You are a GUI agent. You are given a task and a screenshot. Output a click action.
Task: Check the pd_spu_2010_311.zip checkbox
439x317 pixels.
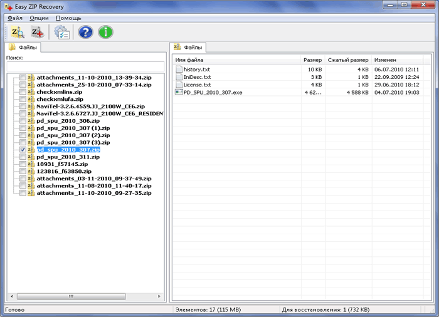(x=23, y=157)
